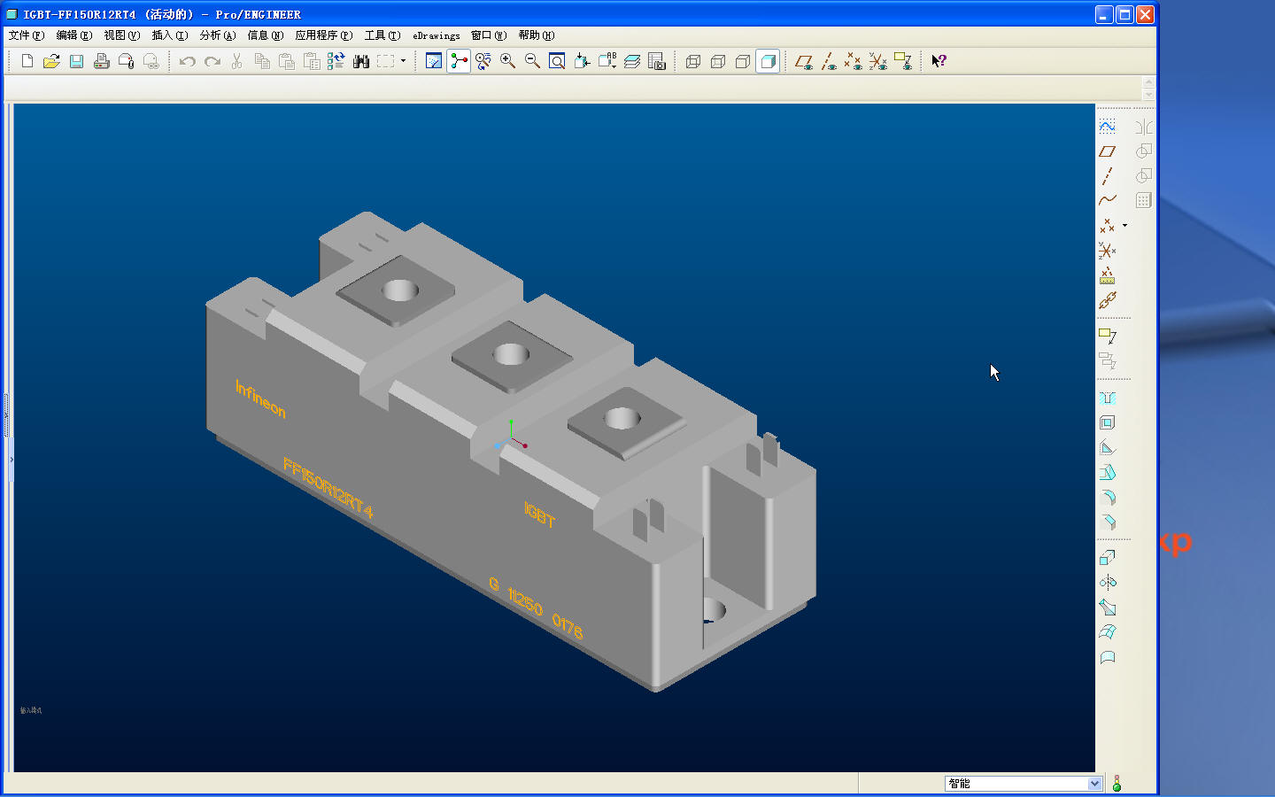Open the 分析(A) menu

coord(218,35)
